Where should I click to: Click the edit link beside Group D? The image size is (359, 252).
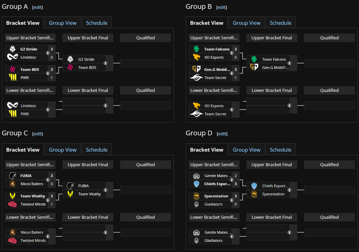click(222, 134)
